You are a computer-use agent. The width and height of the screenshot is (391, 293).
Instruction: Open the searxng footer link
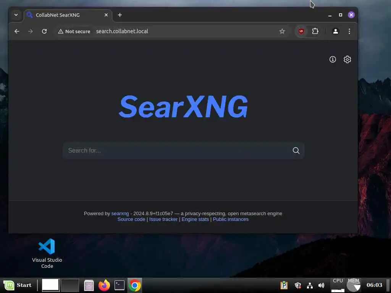click(120, 214)
